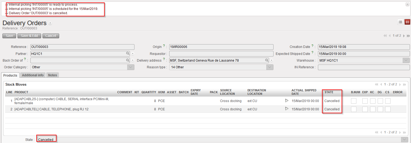The height and width of the screenshot is (143, 411).
Task: Click help icon beside Delivery Orders title
Action: tap(50, 24)
